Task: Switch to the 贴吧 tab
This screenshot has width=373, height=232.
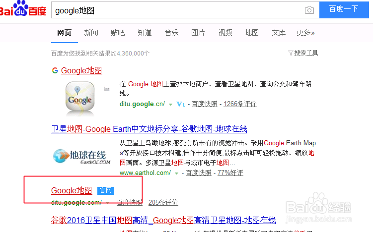Action: click(118, 33)
